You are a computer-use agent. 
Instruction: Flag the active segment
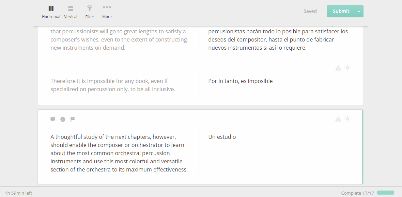tap(73, 119)
